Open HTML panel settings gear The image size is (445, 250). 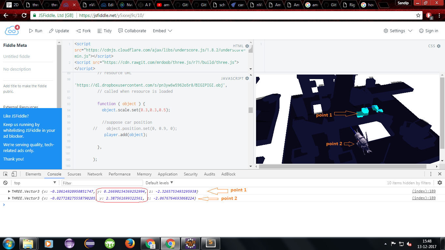coord(247,46)
